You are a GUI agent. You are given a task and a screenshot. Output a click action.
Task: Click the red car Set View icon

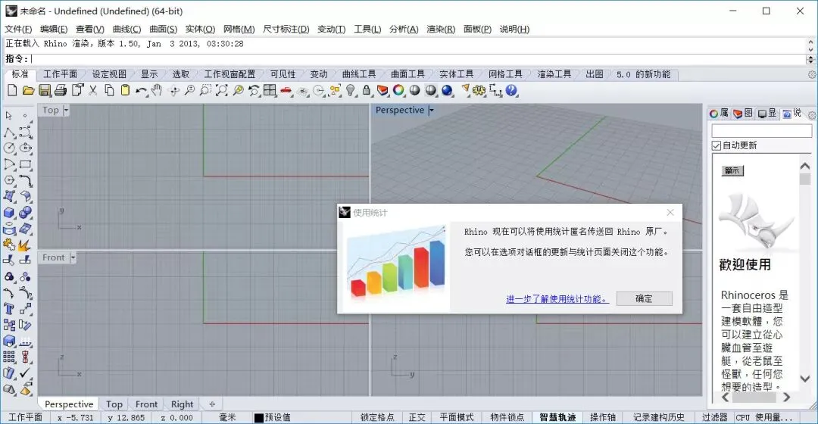[x=286, y=90]
